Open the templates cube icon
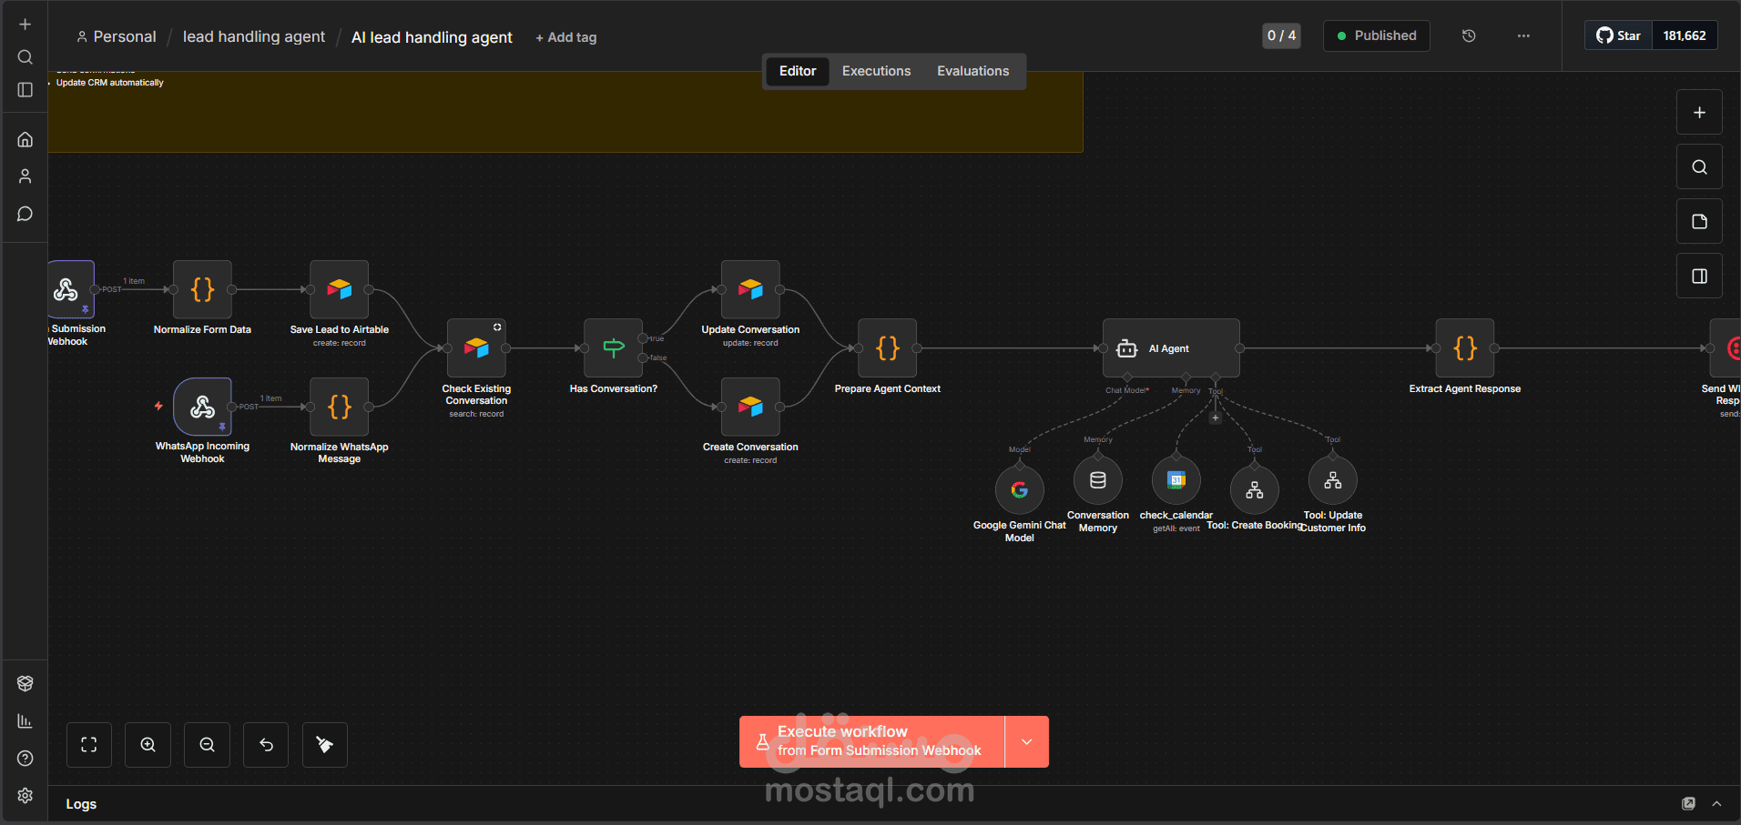This screenshot has width=1741, height=825. (25, 684)
